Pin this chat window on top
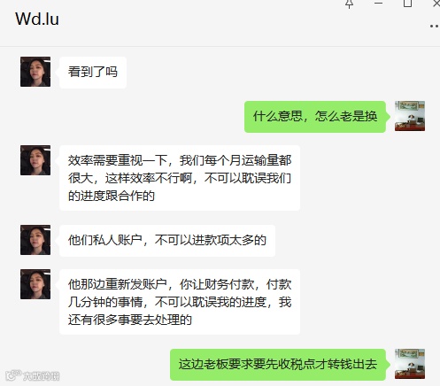The height and width of the screenshot is (386, 440). (x=350, y=4)
